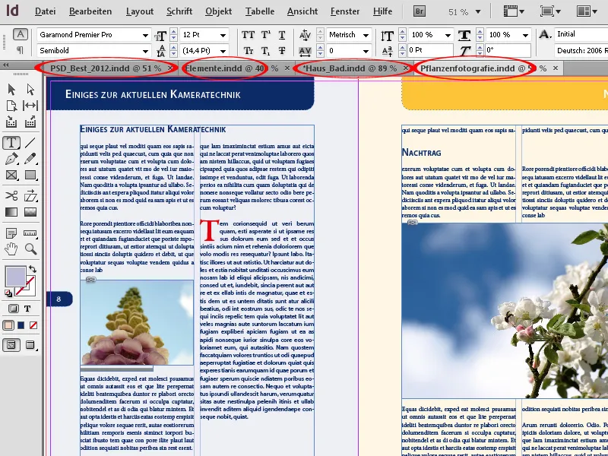Open Semibold font style dropdown
The image size is (608, 456).
coord(145,51)
